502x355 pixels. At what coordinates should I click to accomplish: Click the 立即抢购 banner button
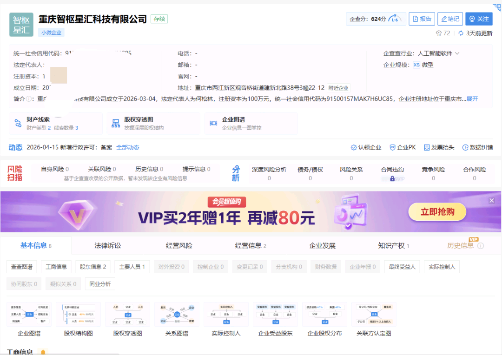click(437, 211)
